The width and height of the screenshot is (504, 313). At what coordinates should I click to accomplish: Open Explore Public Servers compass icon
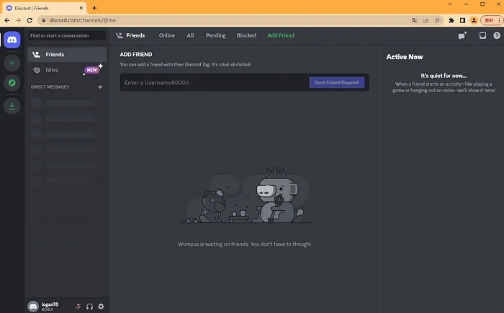point(12,83)
